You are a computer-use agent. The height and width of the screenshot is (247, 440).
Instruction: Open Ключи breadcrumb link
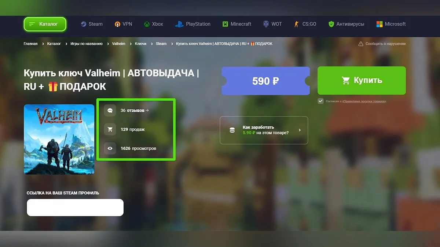click(140, 44)
